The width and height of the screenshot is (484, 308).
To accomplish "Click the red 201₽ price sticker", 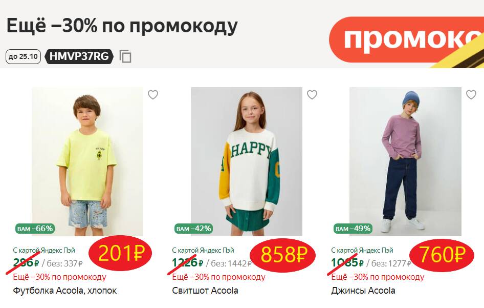I will (120, 253).
